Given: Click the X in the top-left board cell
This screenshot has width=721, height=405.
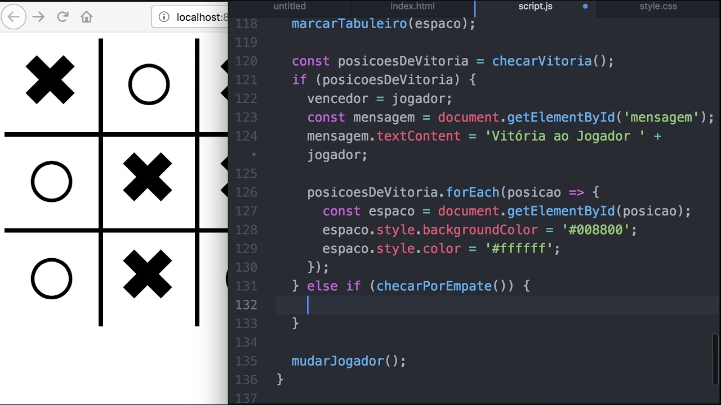Looking at the screenshot, I should coord(50,80).
